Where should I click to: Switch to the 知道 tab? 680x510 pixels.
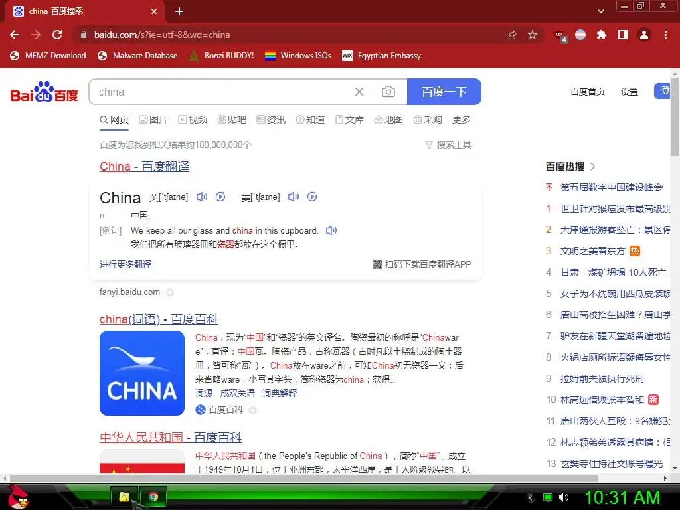click(310, 120)
